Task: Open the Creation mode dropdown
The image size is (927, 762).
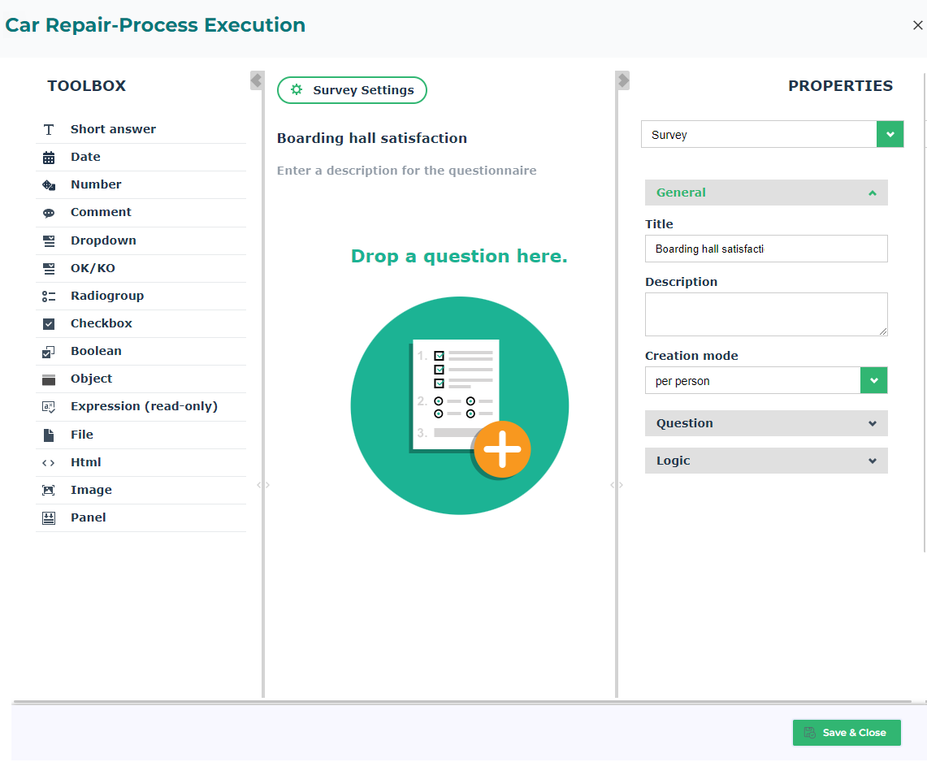Action: [873, 380]
